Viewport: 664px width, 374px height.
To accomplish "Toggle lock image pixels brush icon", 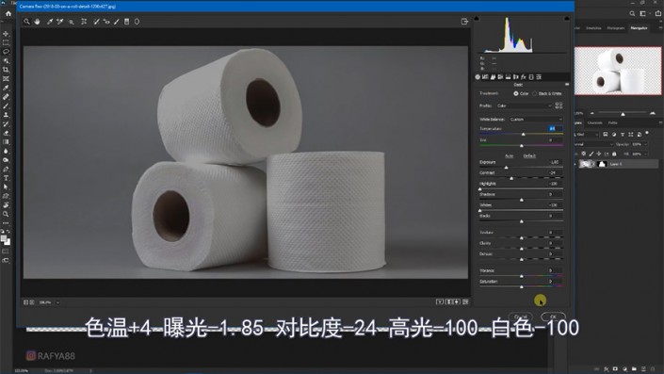I will (x=591, y=154).
